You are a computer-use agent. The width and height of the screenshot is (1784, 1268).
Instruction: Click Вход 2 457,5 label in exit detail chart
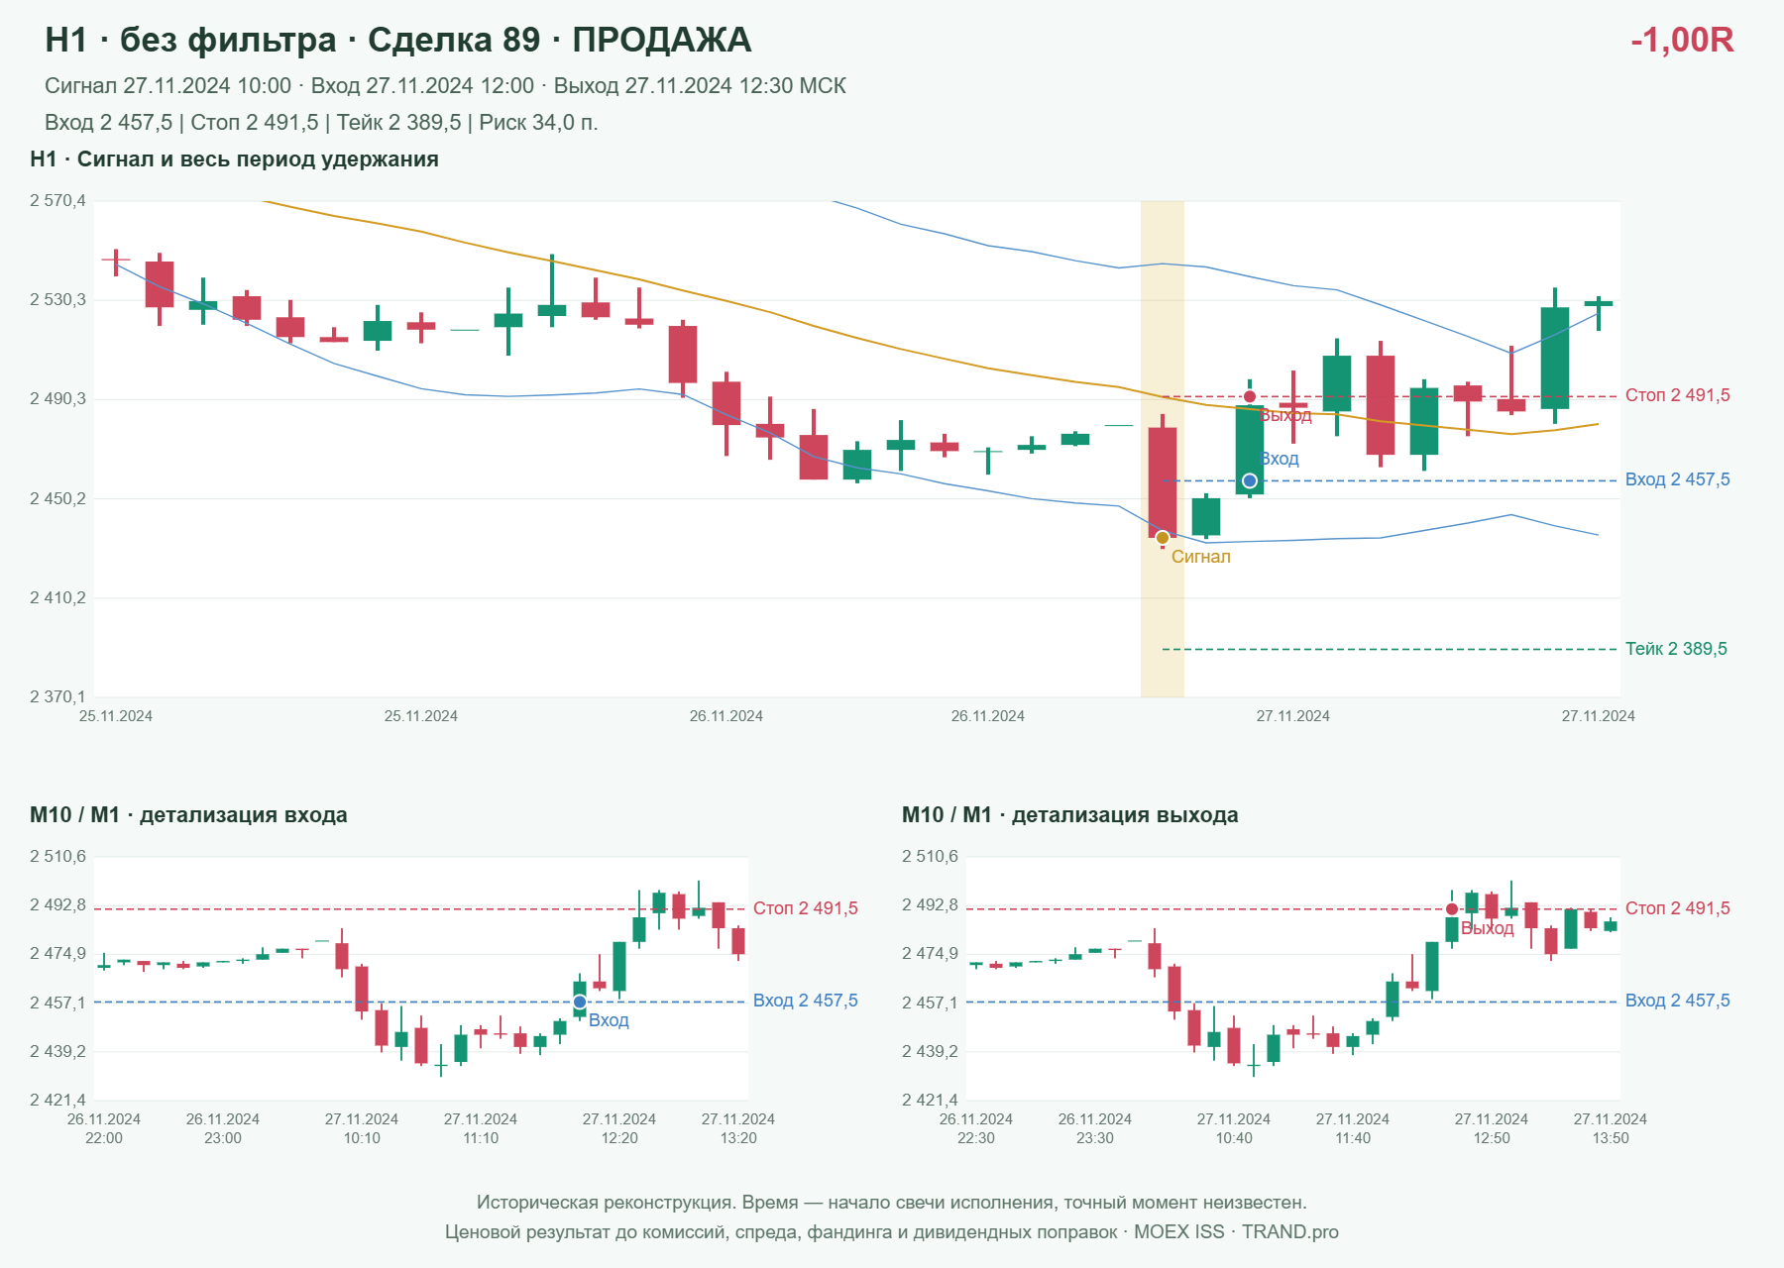pyautogui.click(x=1677, y=1001)
